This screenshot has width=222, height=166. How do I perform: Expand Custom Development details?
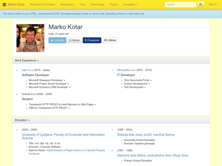point(137,84)
